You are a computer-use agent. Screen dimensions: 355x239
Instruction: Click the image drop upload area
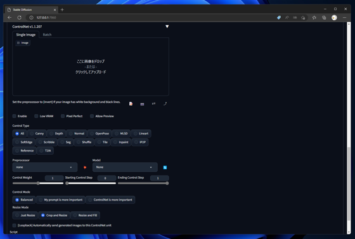click(x=91, y=67)
